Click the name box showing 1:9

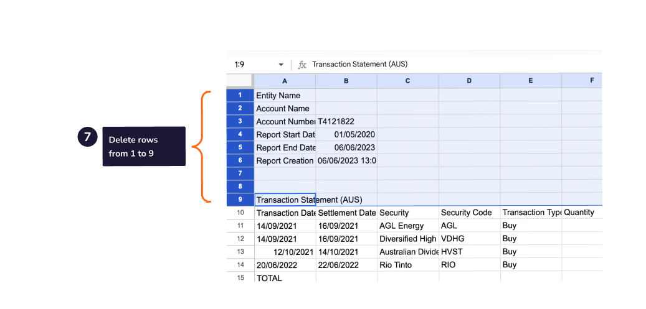[240, 65]
